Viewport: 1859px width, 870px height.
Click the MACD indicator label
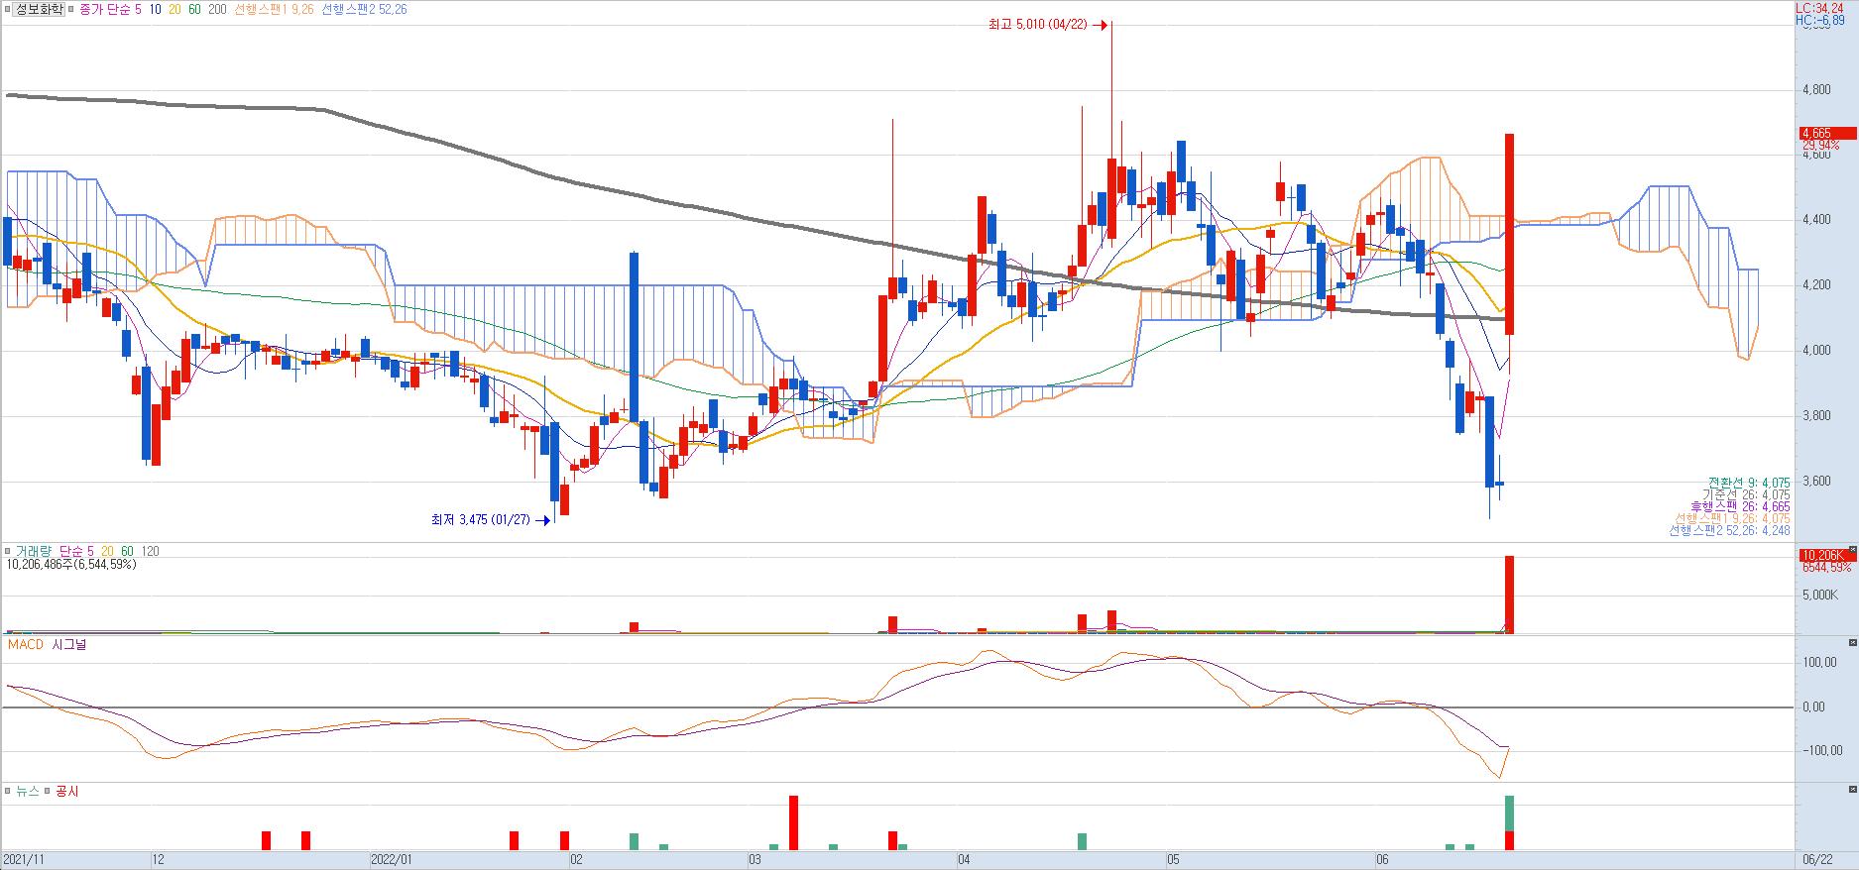coord(26,645)
